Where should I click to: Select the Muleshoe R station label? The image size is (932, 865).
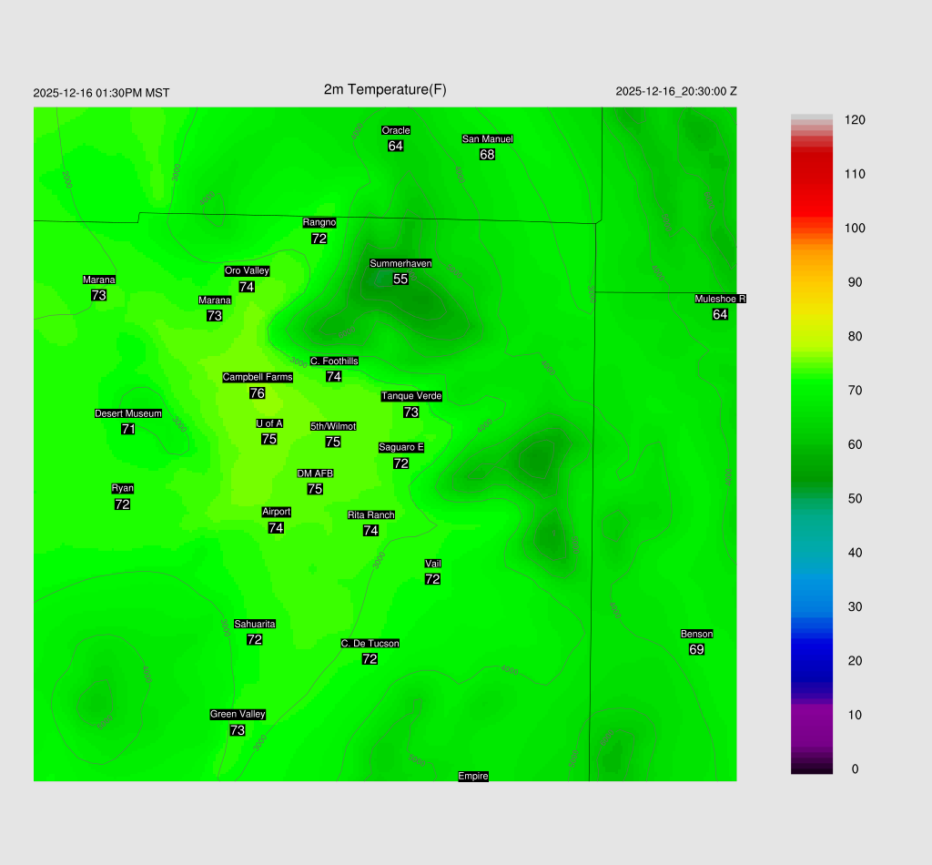click(x=720, y=299)
